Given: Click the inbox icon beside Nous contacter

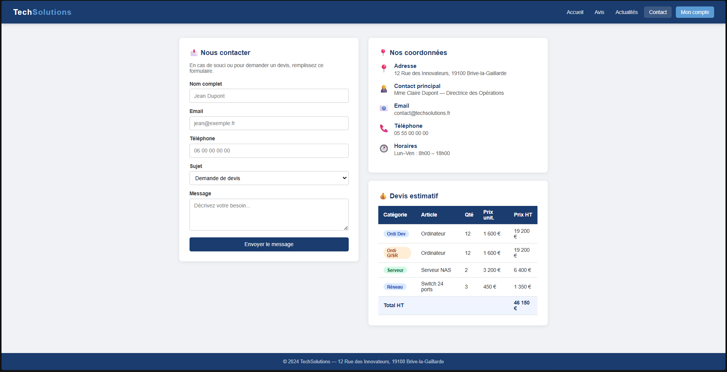Looking at the screenshot, I should [194, 53].
